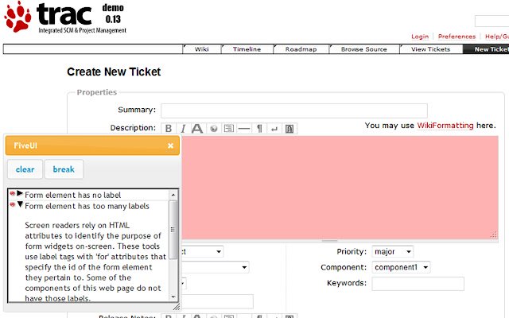Collapse 'Form element has too many labels' entry
Image resolution: width=509 pixels, height=318 pixels.
(x=20, y=204)
